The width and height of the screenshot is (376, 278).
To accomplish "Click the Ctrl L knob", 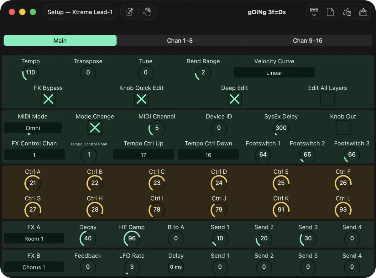I will tap(343, 209).
